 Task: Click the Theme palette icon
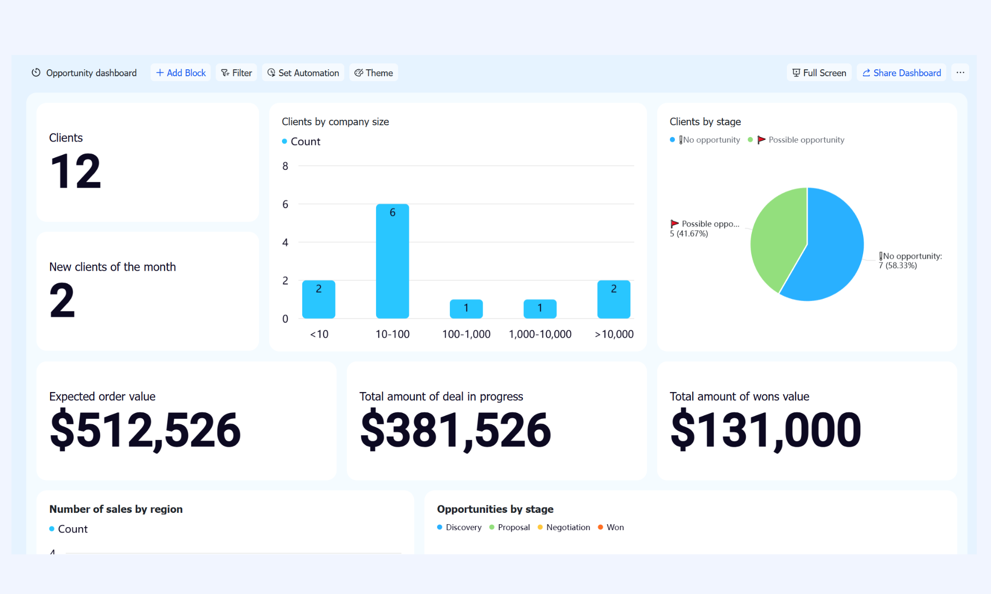[x=359, y=73]
